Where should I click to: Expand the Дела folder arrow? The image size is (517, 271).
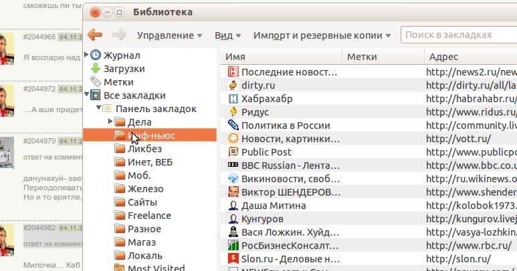pos(110,121)
